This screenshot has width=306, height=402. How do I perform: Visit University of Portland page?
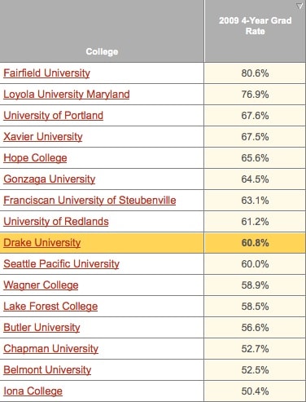tap(53, 116)
